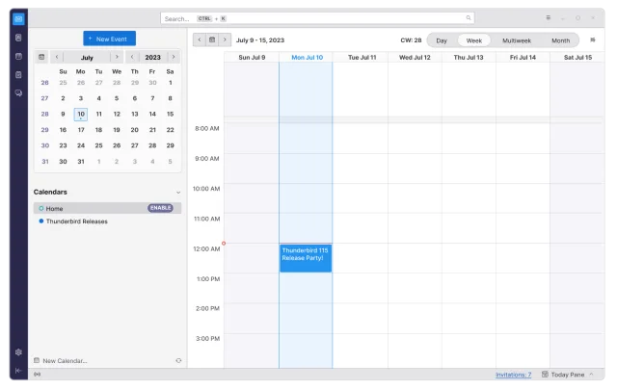Switch to Month view
Screen dimensions: 617x390
561,40
